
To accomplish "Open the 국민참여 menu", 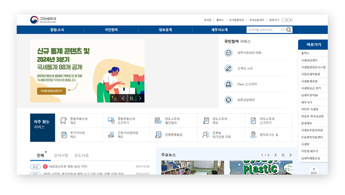I will [x=111, y=30].
